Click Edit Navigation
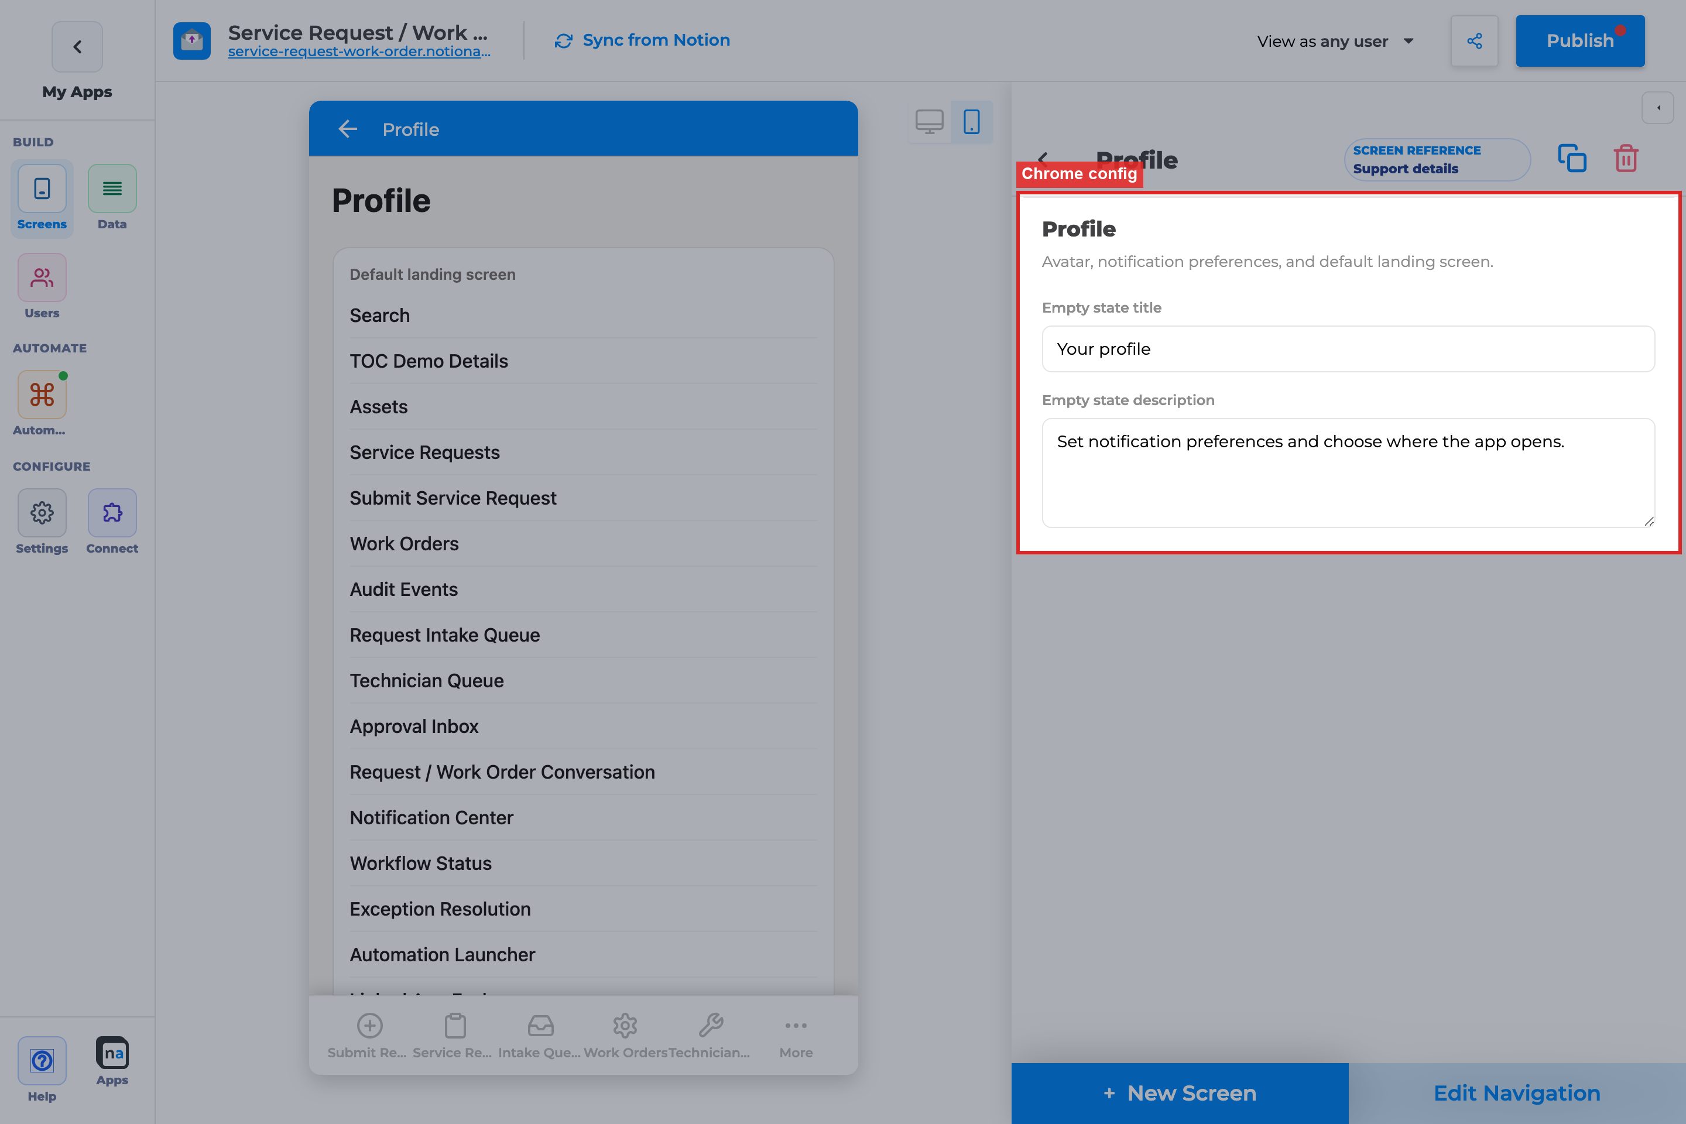The width and height of the screenshot is (1686, 1124). click(x=1517, y=1092)
